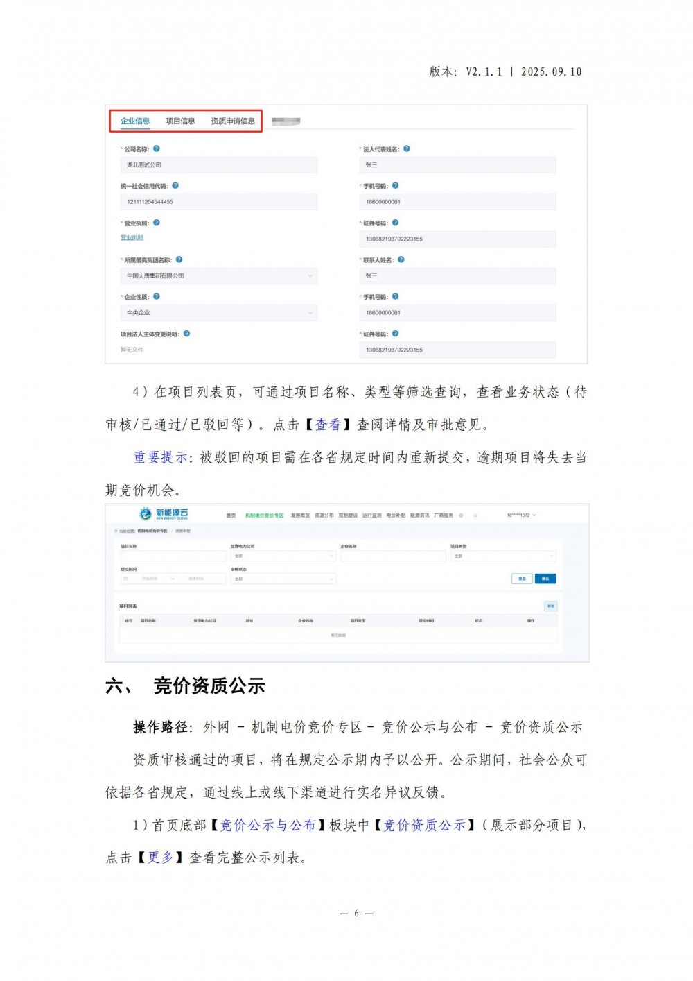Screen dimensions: 693x981
Task: Click the 项目名称 filter input field
Action: (173, 556)
